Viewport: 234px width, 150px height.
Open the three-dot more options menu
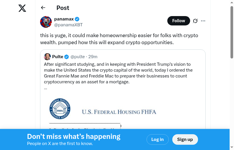(x=203, y=21)
